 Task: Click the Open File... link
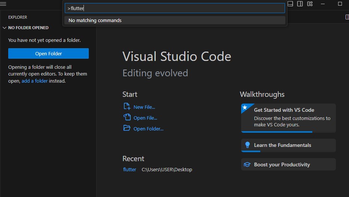click(x=145, y=118)
